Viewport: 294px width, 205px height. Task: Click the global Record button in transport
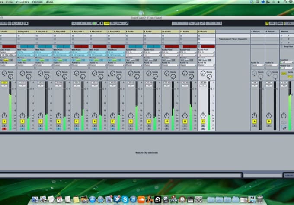tap(102, 23)
